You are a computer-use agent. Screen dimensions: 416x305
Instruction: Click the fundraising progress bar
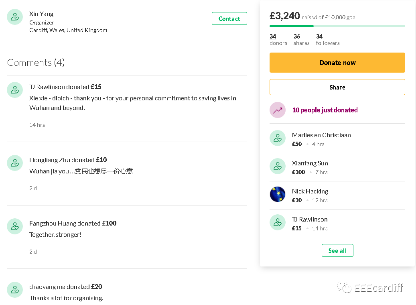[x=337, y=26]
